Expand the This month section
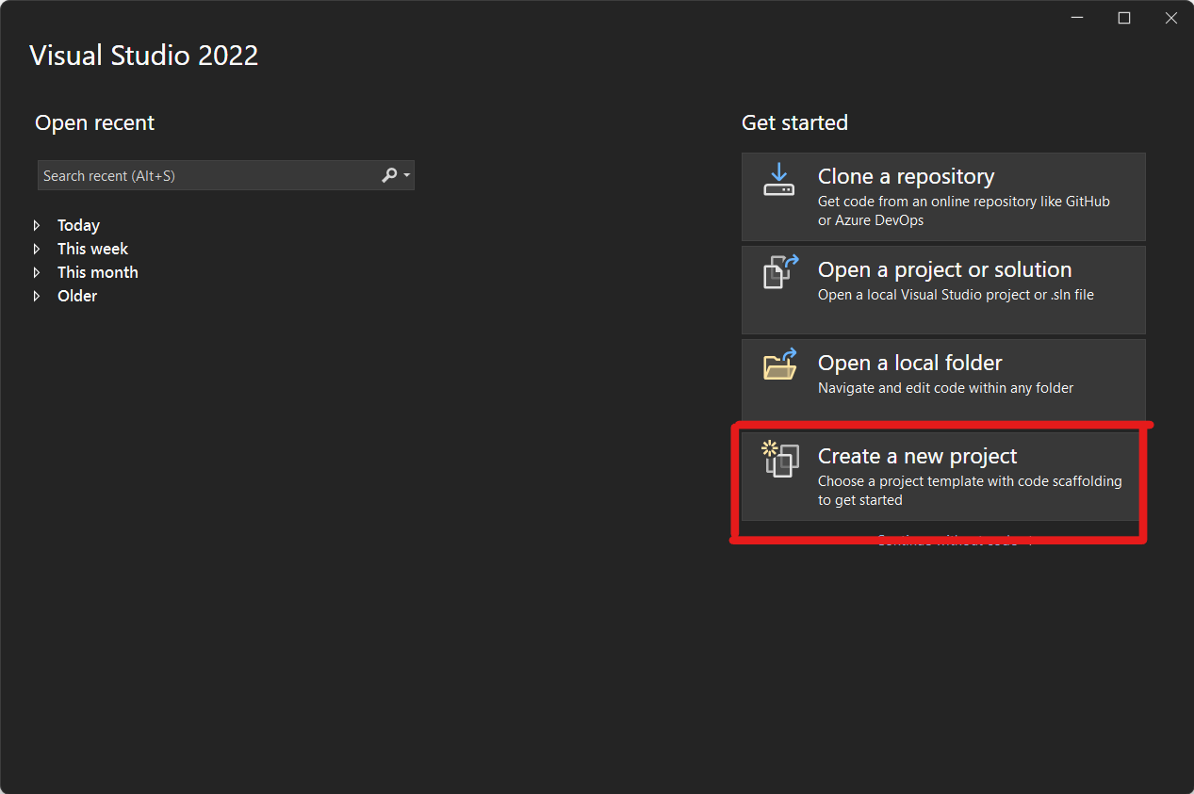Viewport: 1194px width, 794px height. pyautogui.click(x=38, y=272)
